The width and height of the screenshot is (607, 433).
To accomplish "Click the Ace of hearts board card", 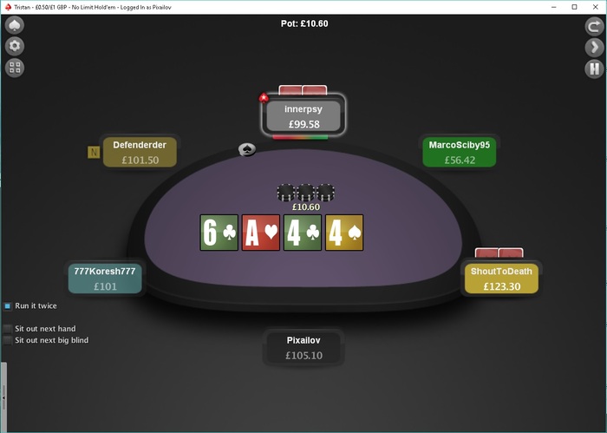I will tap(261, 233).
